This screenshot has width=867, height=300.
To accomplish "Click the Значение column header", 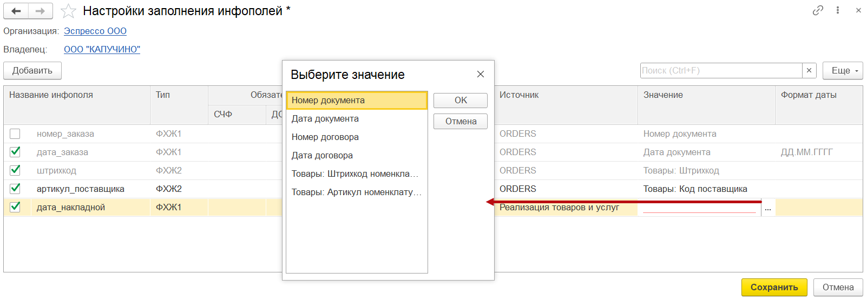I will [706, 105].
